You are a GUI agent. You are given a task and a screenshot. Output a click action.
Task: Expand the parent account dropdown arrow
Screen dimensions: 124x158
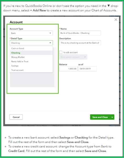(85, 57)
